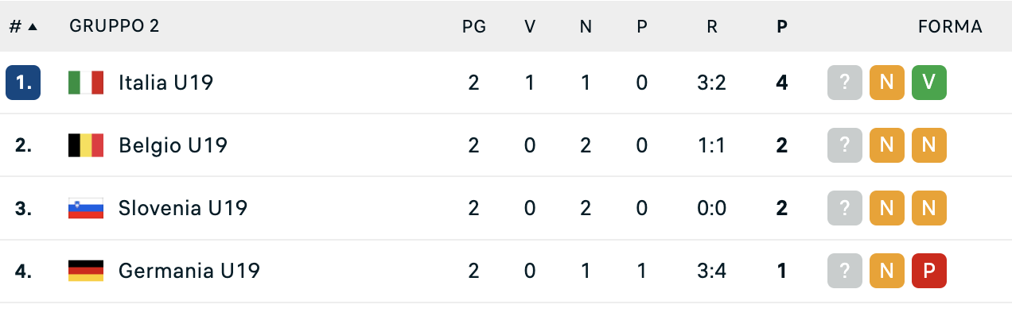1012x316 pixels.
Task: Open Germania U19's red P form badge
Action: click(929, 272)
